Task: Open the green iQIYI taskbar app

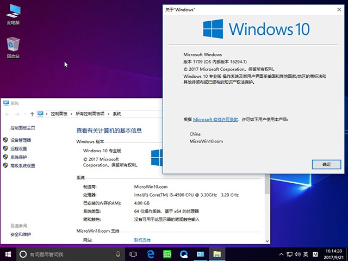Action: click(167, 254)
